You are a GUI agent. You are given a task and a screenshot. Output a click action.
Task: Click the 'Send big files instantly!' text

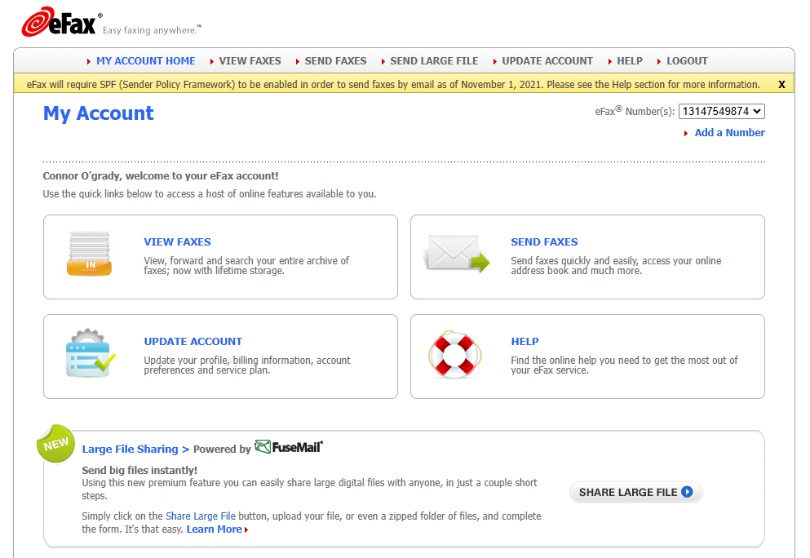(139, 470)
